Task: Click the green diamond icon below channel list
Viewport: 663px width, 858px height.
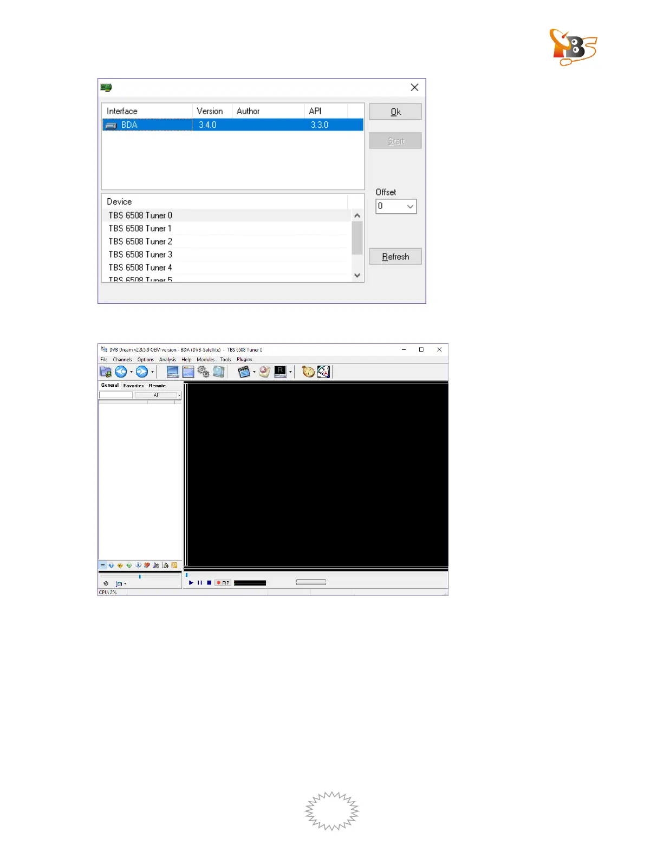Action: (x=129, y=565)
